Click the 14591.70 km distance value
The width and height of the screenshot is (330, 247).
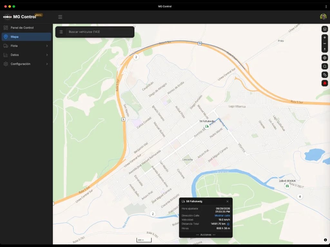(218, 224)
